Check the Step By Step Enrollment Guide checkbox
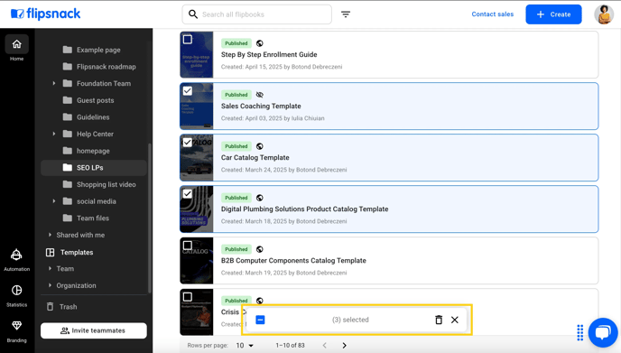 188,39
